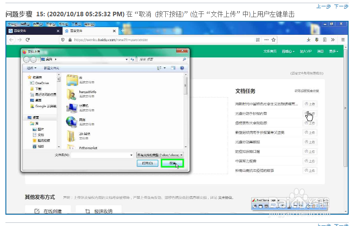Open Firefox hamburger menu

coord(343,40)
